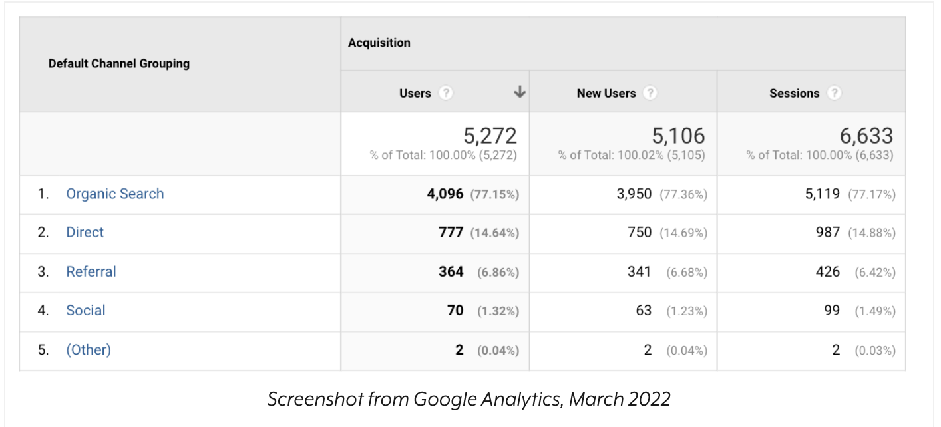Select the total New Users value 5,106
The height and width of the screenshot is (427, 941).
pos(679,136)
